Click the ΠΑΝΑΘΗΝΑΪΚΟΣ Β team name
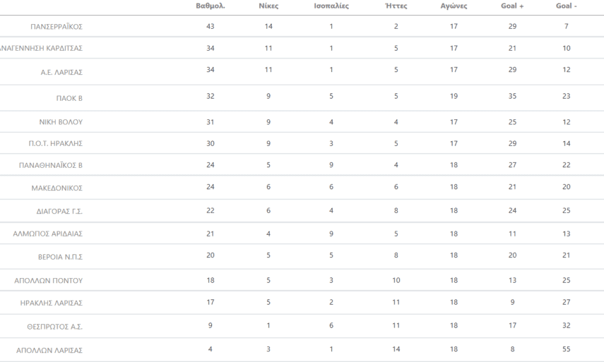This screenshot has height=362, width=604. click(x=51, y=166)
